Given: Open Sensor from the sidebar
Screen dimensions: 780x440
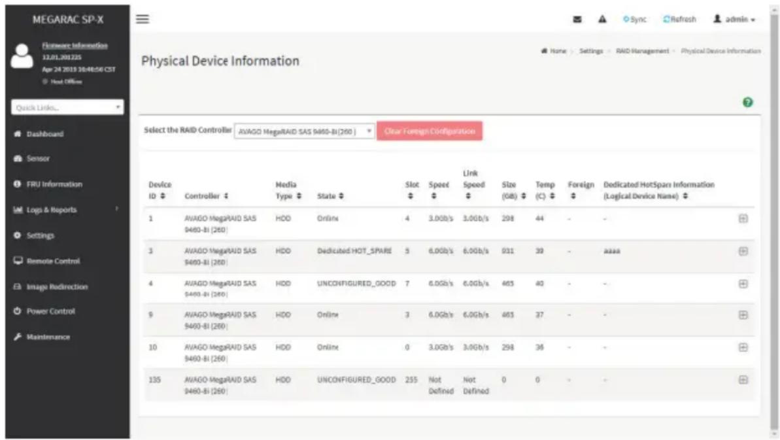Looking at the screenshot, I should 38,159.
